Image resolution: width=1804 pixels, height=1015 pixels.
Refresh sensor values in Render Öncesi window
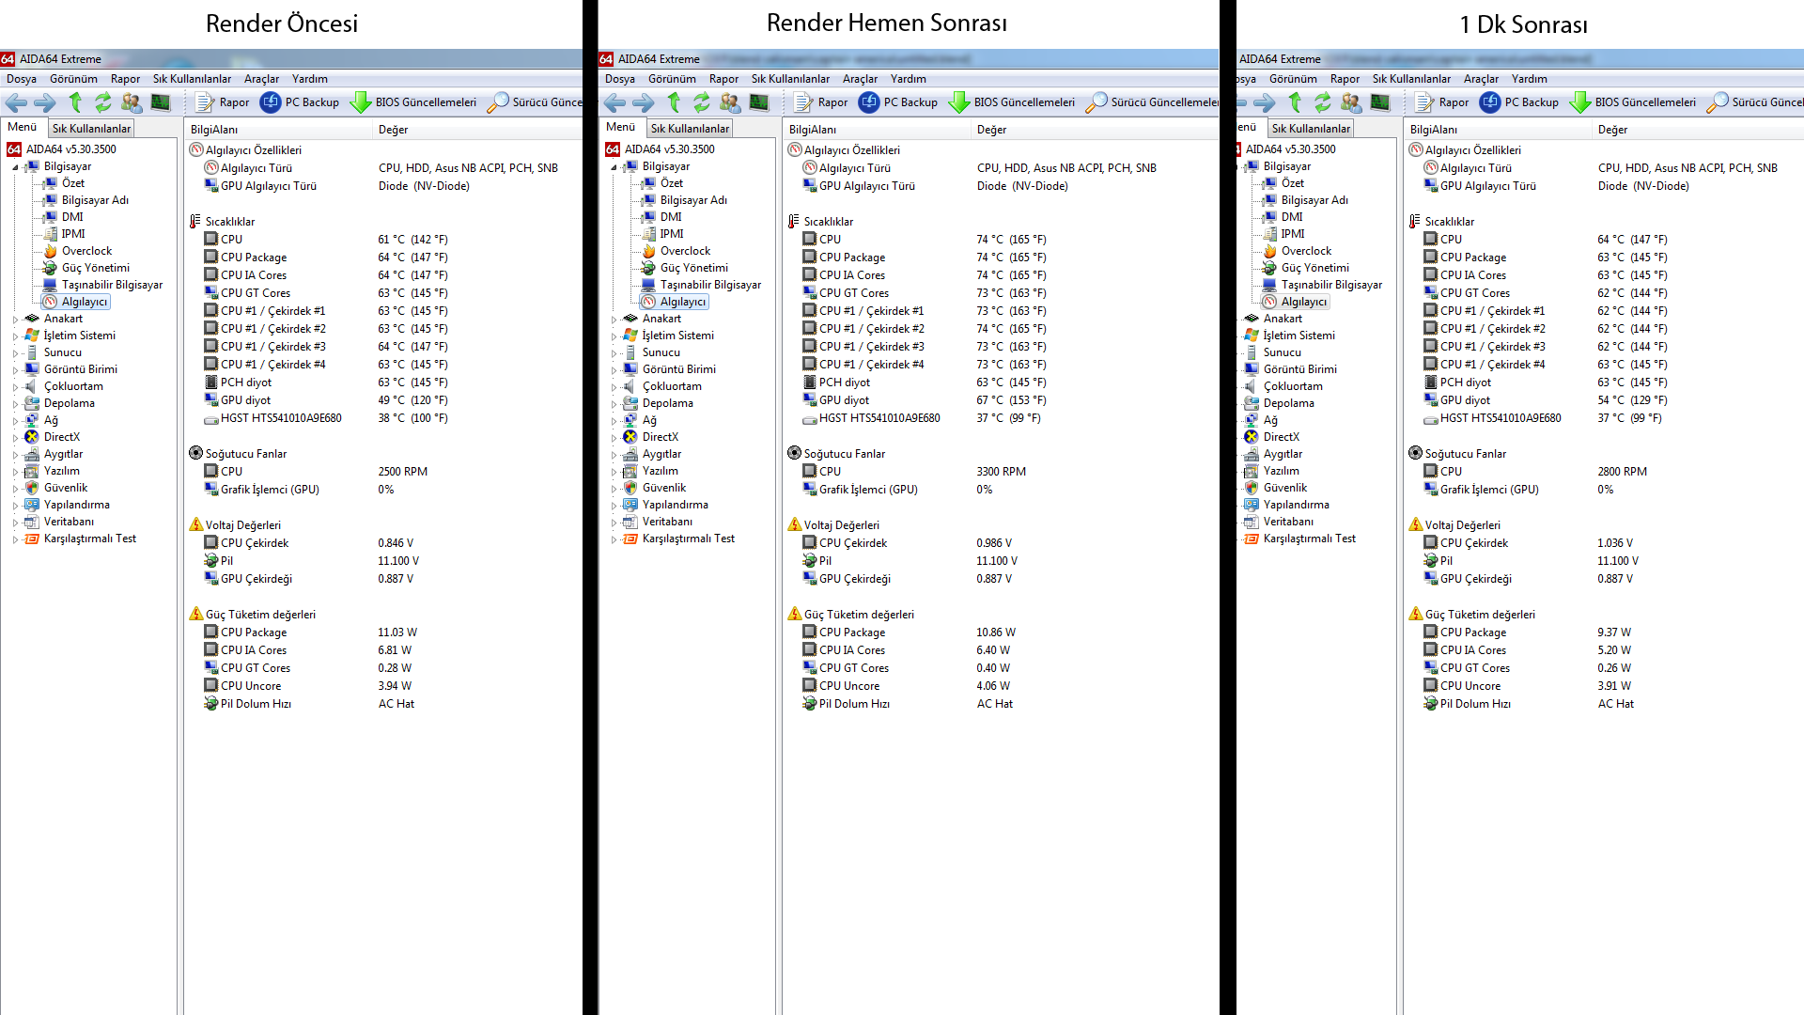(102, 102)
